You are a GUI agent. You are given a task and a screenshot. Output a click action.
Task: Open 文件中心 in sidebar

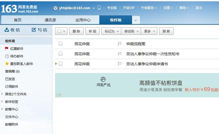click(12, 117)
